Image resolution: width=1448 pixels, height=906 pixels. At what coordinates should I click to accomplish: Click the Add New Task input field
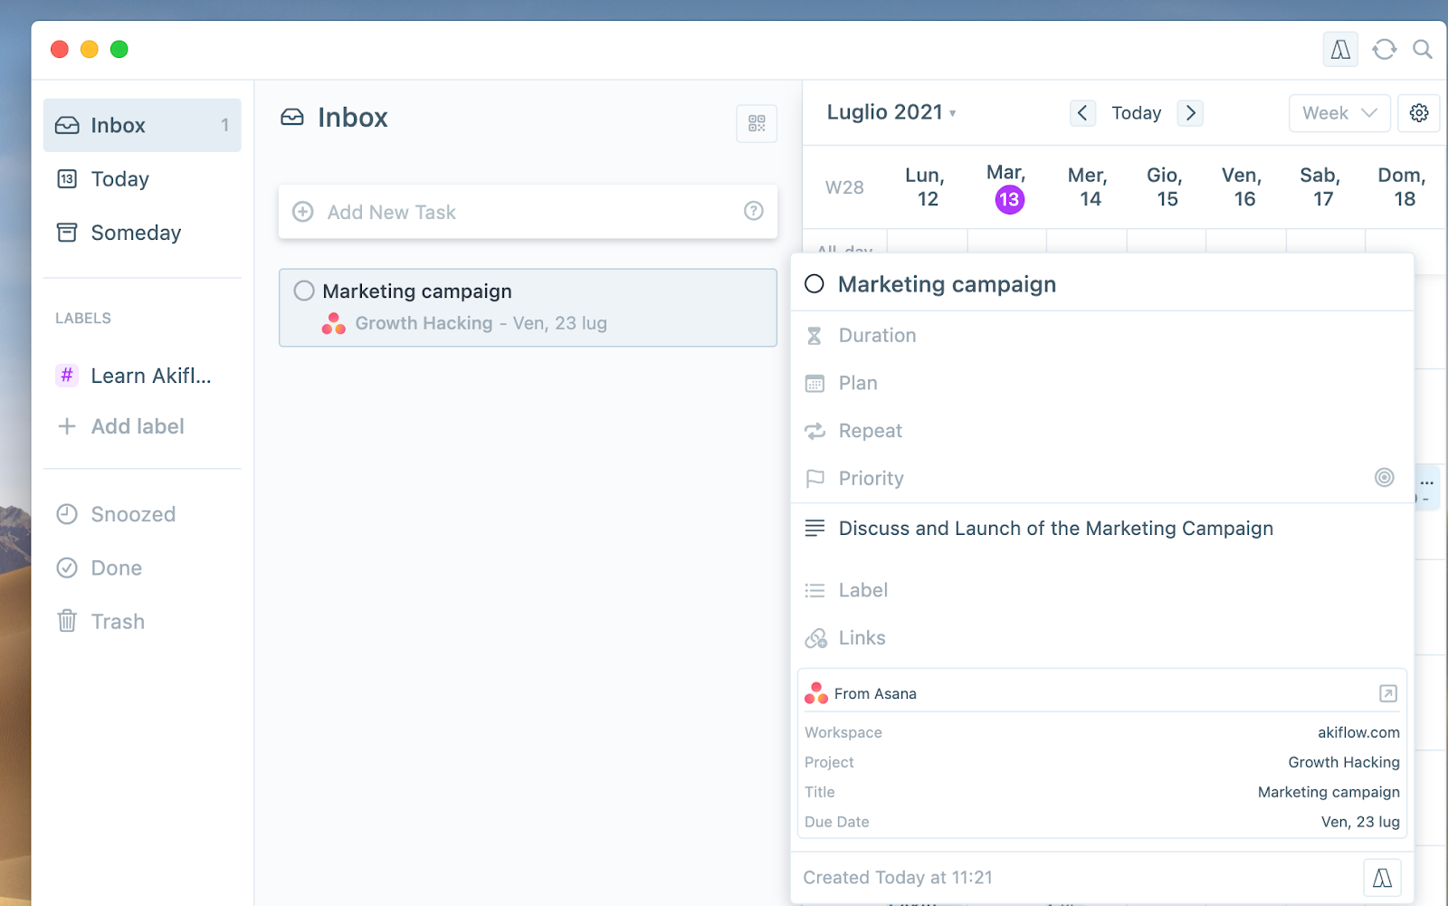pyautogui.click(x=528, y=212)
